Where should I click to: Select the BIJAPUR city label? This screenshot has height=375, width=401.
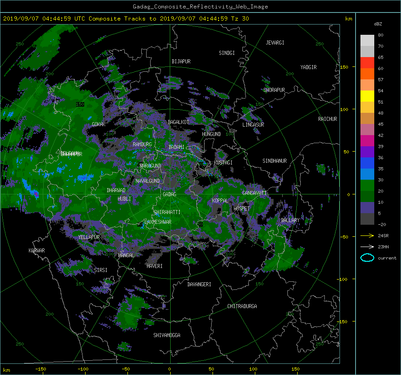click(181, 62)
